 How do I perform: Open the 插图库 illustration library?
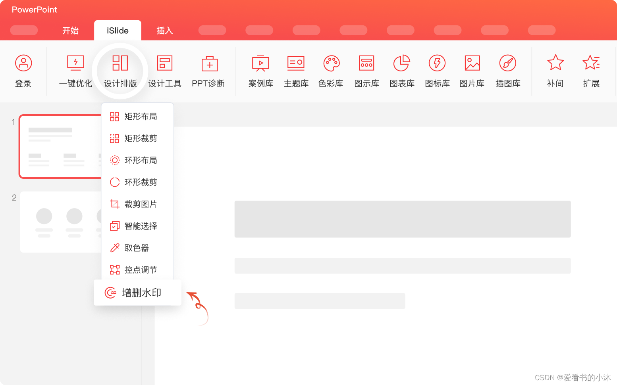point(508,71)
